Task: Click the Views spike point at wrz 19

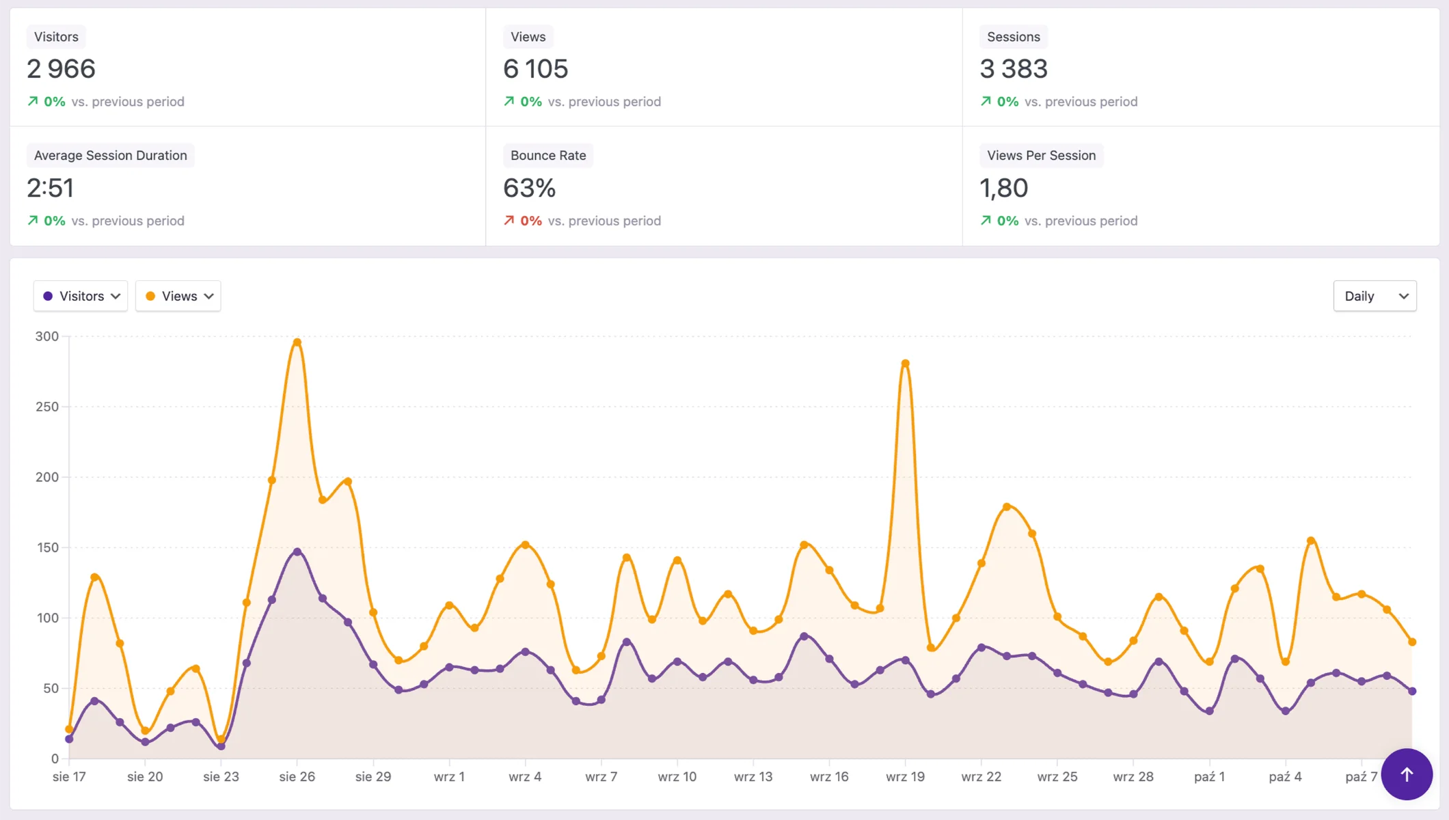Action: click(905, 364)
